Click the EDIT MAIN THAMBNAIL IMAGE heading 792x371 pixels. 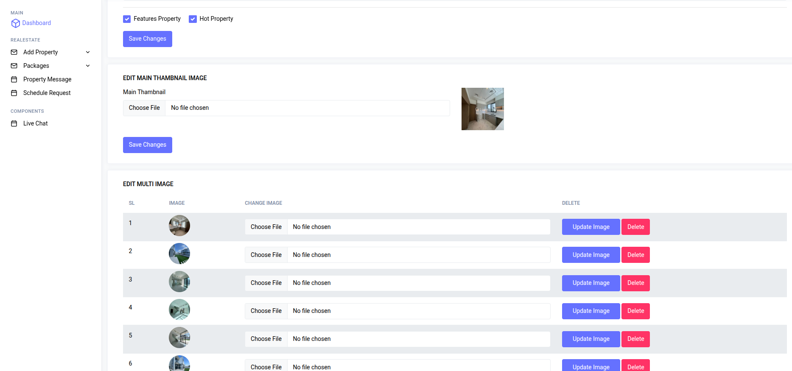[x=165, y=78]
